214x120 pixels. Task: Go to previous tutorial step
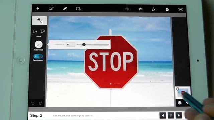(163, 115)
